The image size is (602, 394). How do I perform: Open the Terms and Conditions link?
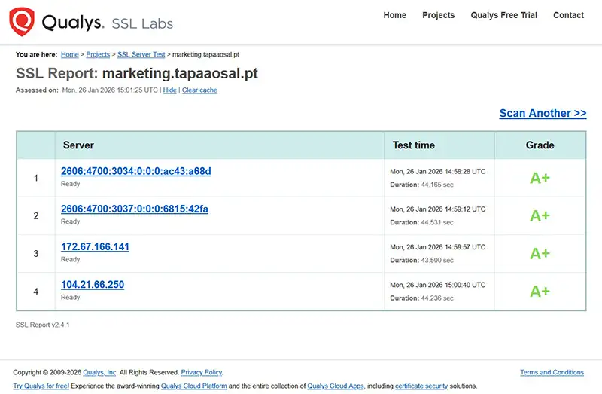point(552,372)
